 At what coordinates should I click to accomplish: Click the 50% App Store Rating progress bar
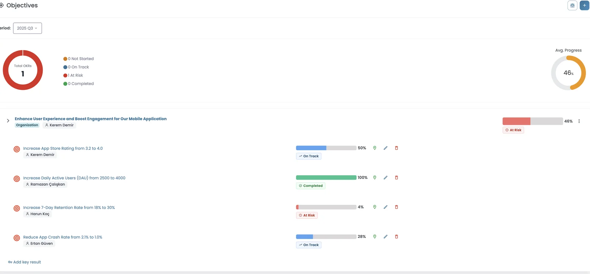click(x=326, y=148)
